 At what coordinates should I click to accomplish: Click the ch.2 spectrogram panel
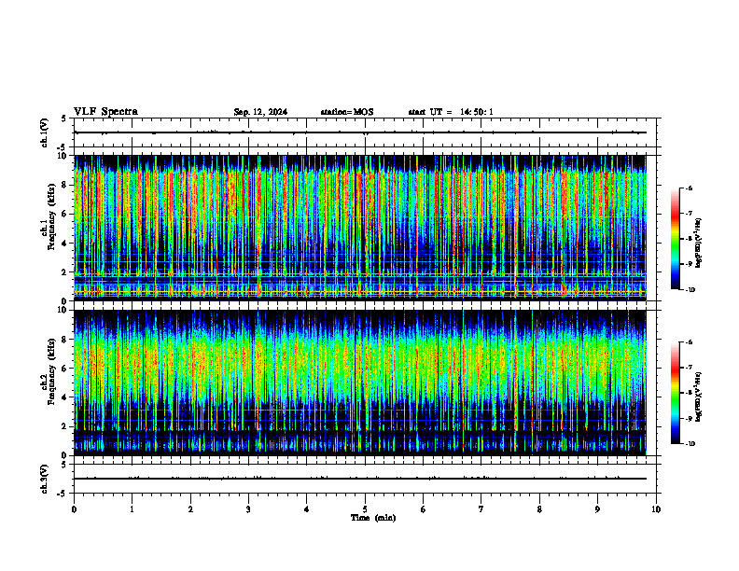360,383
